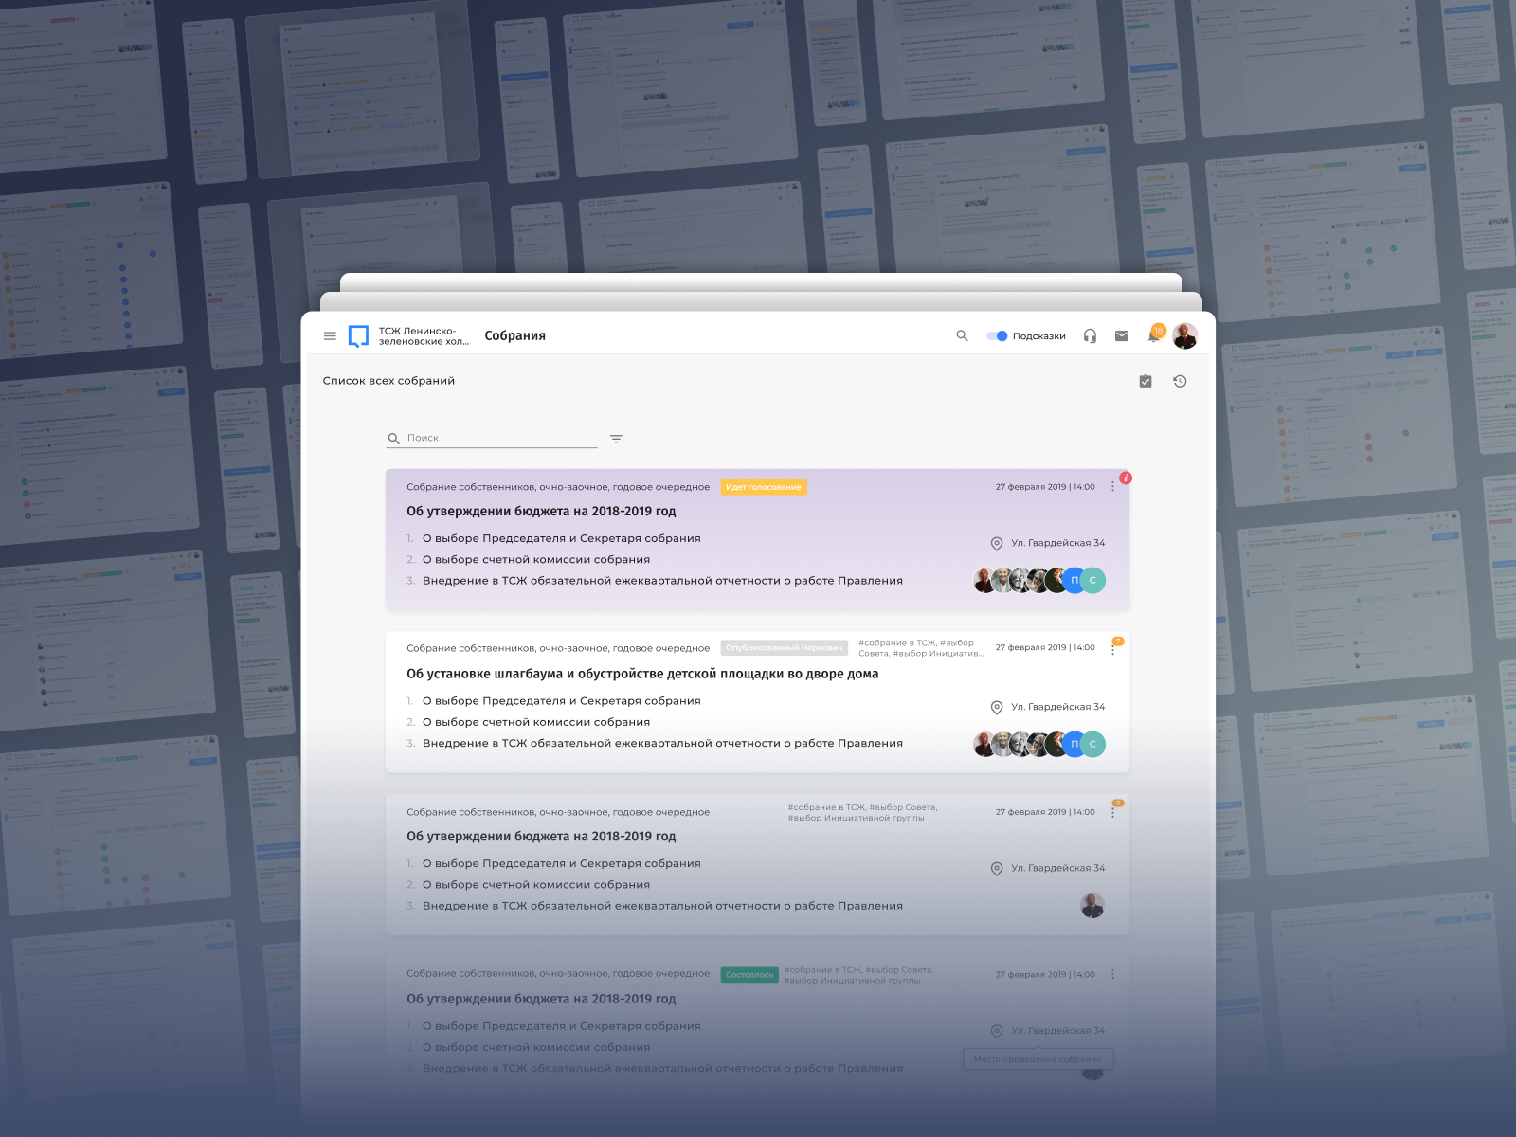Open the mail envelope icon

(1122, 335)
